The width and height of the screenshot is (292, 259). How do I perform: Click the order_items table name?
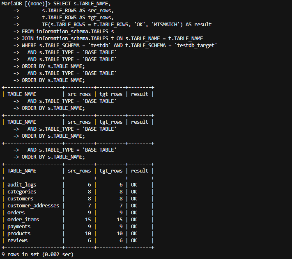(x=23, y=219)
